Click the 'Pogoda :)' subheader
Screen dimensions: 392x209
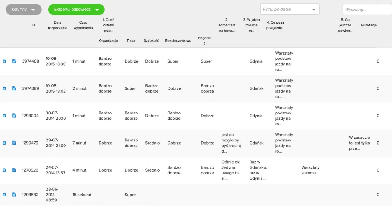pos(204,40)
